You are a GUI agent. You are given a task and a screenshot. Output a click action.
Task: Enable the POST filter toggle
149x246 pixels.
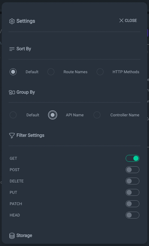133,170
